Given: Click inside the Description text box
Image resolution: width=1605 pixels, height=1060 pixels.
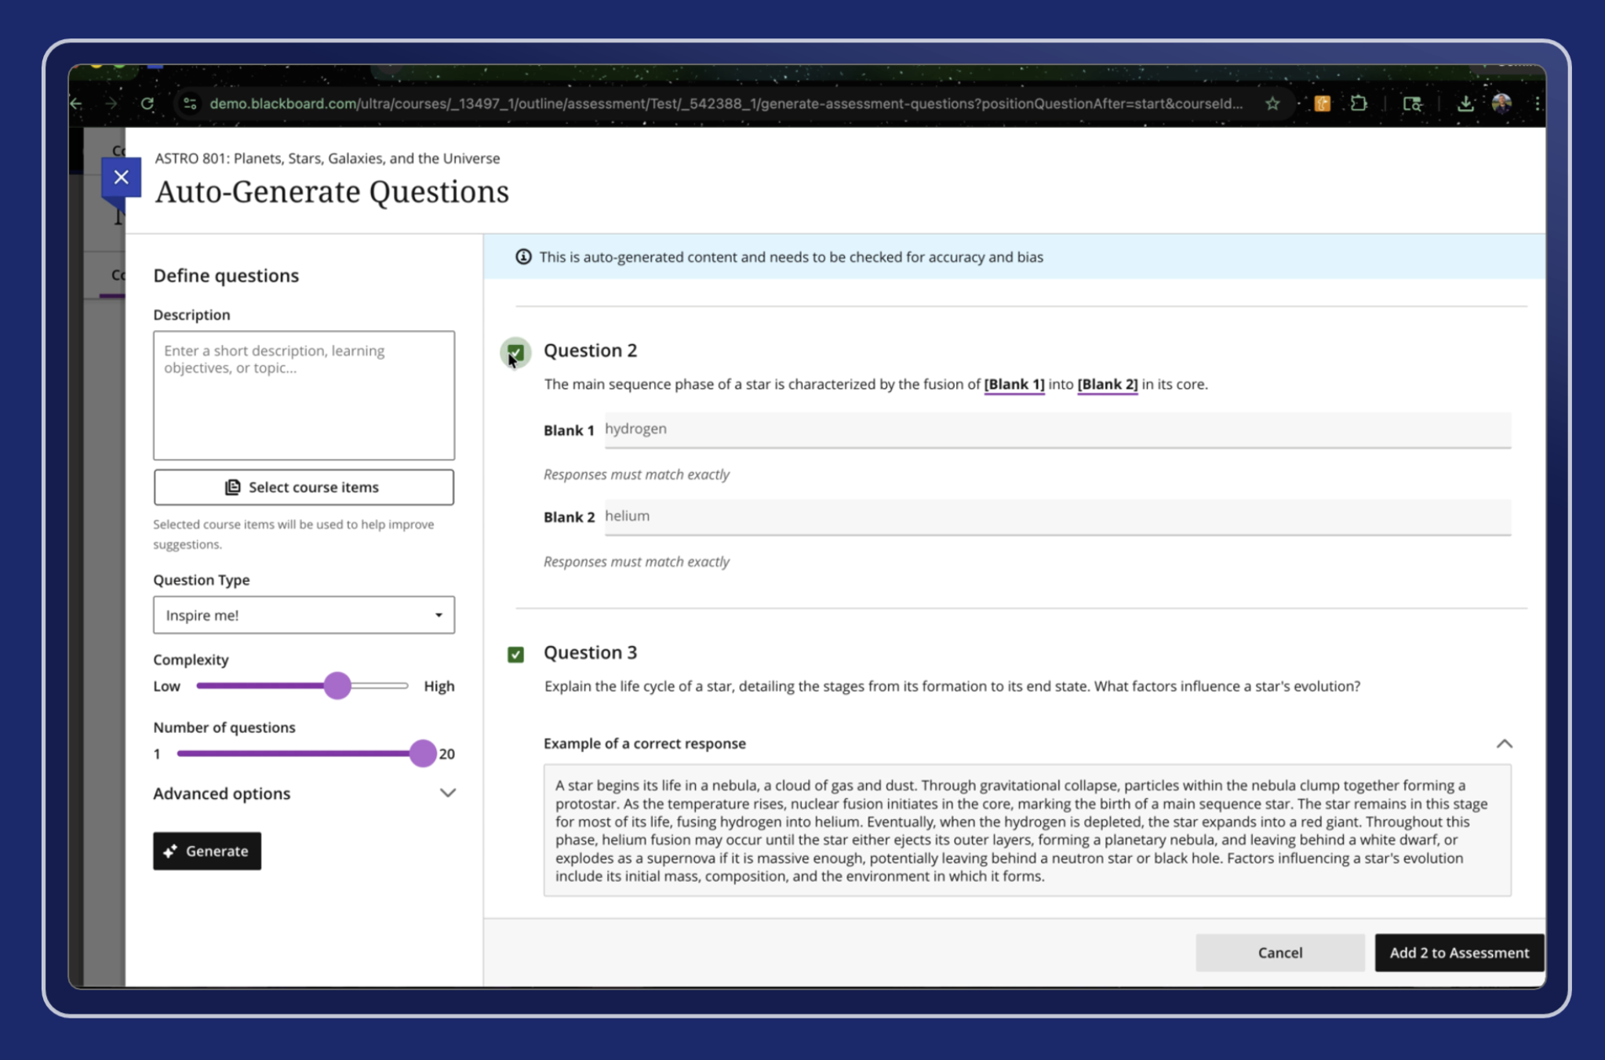Looking at the screenshot, I should pos(304,396).
